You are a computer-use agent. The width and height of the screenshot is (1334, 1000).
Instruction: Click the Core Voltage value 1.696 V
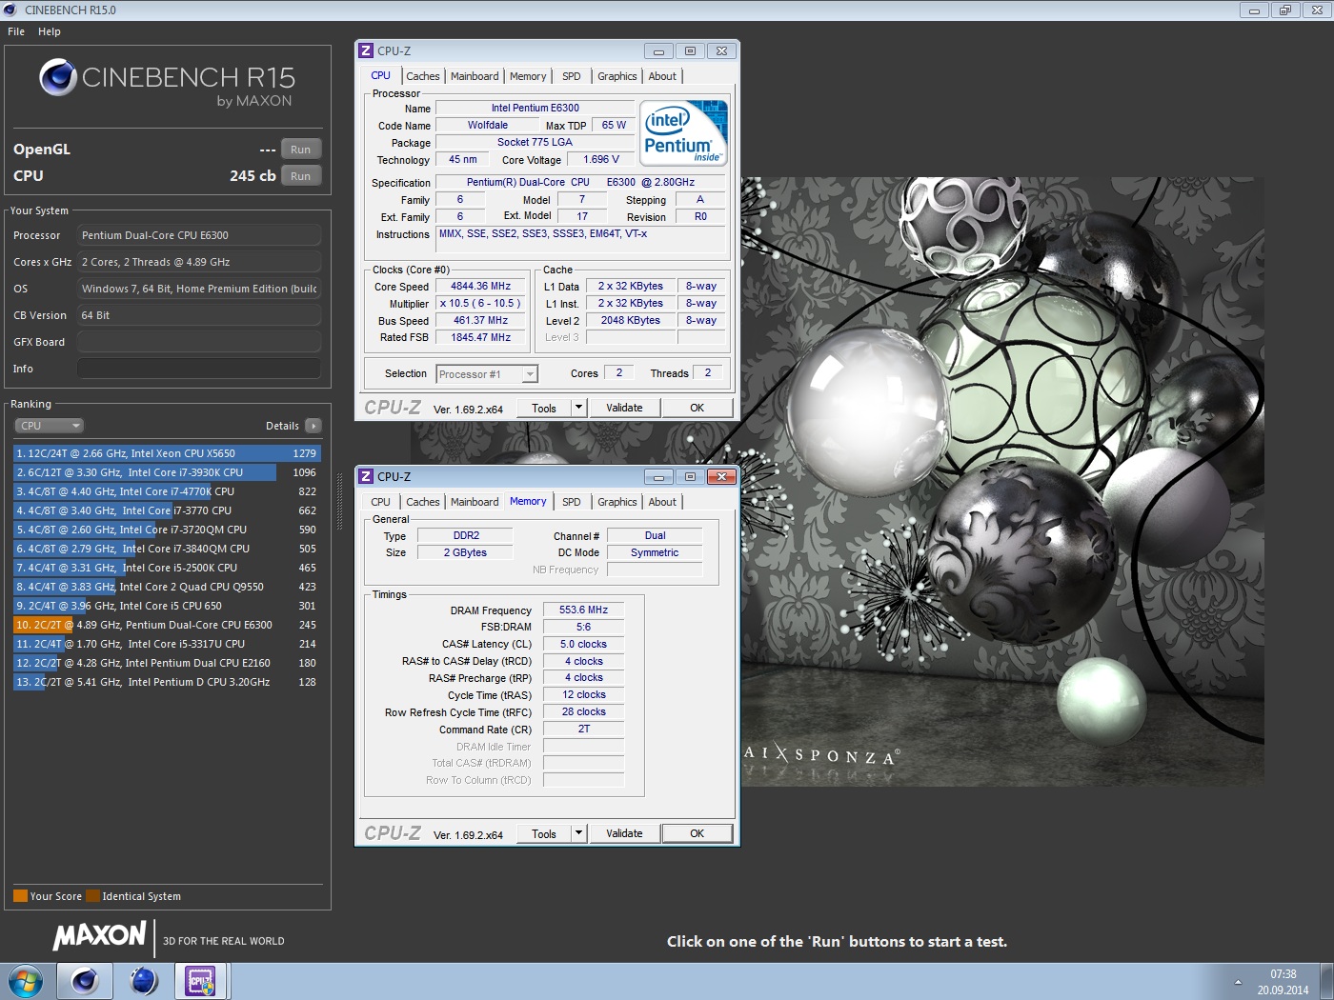[601, 159]
